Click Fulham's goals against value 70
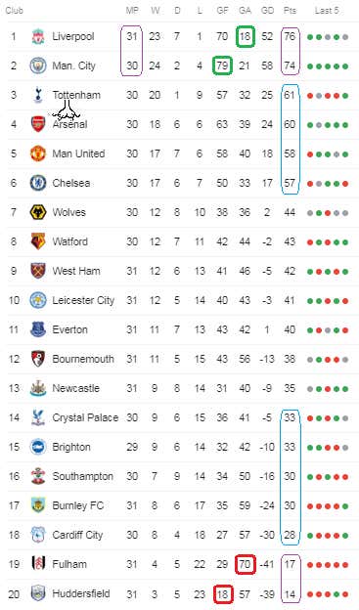The image size is (359, 610). point(245,564)
